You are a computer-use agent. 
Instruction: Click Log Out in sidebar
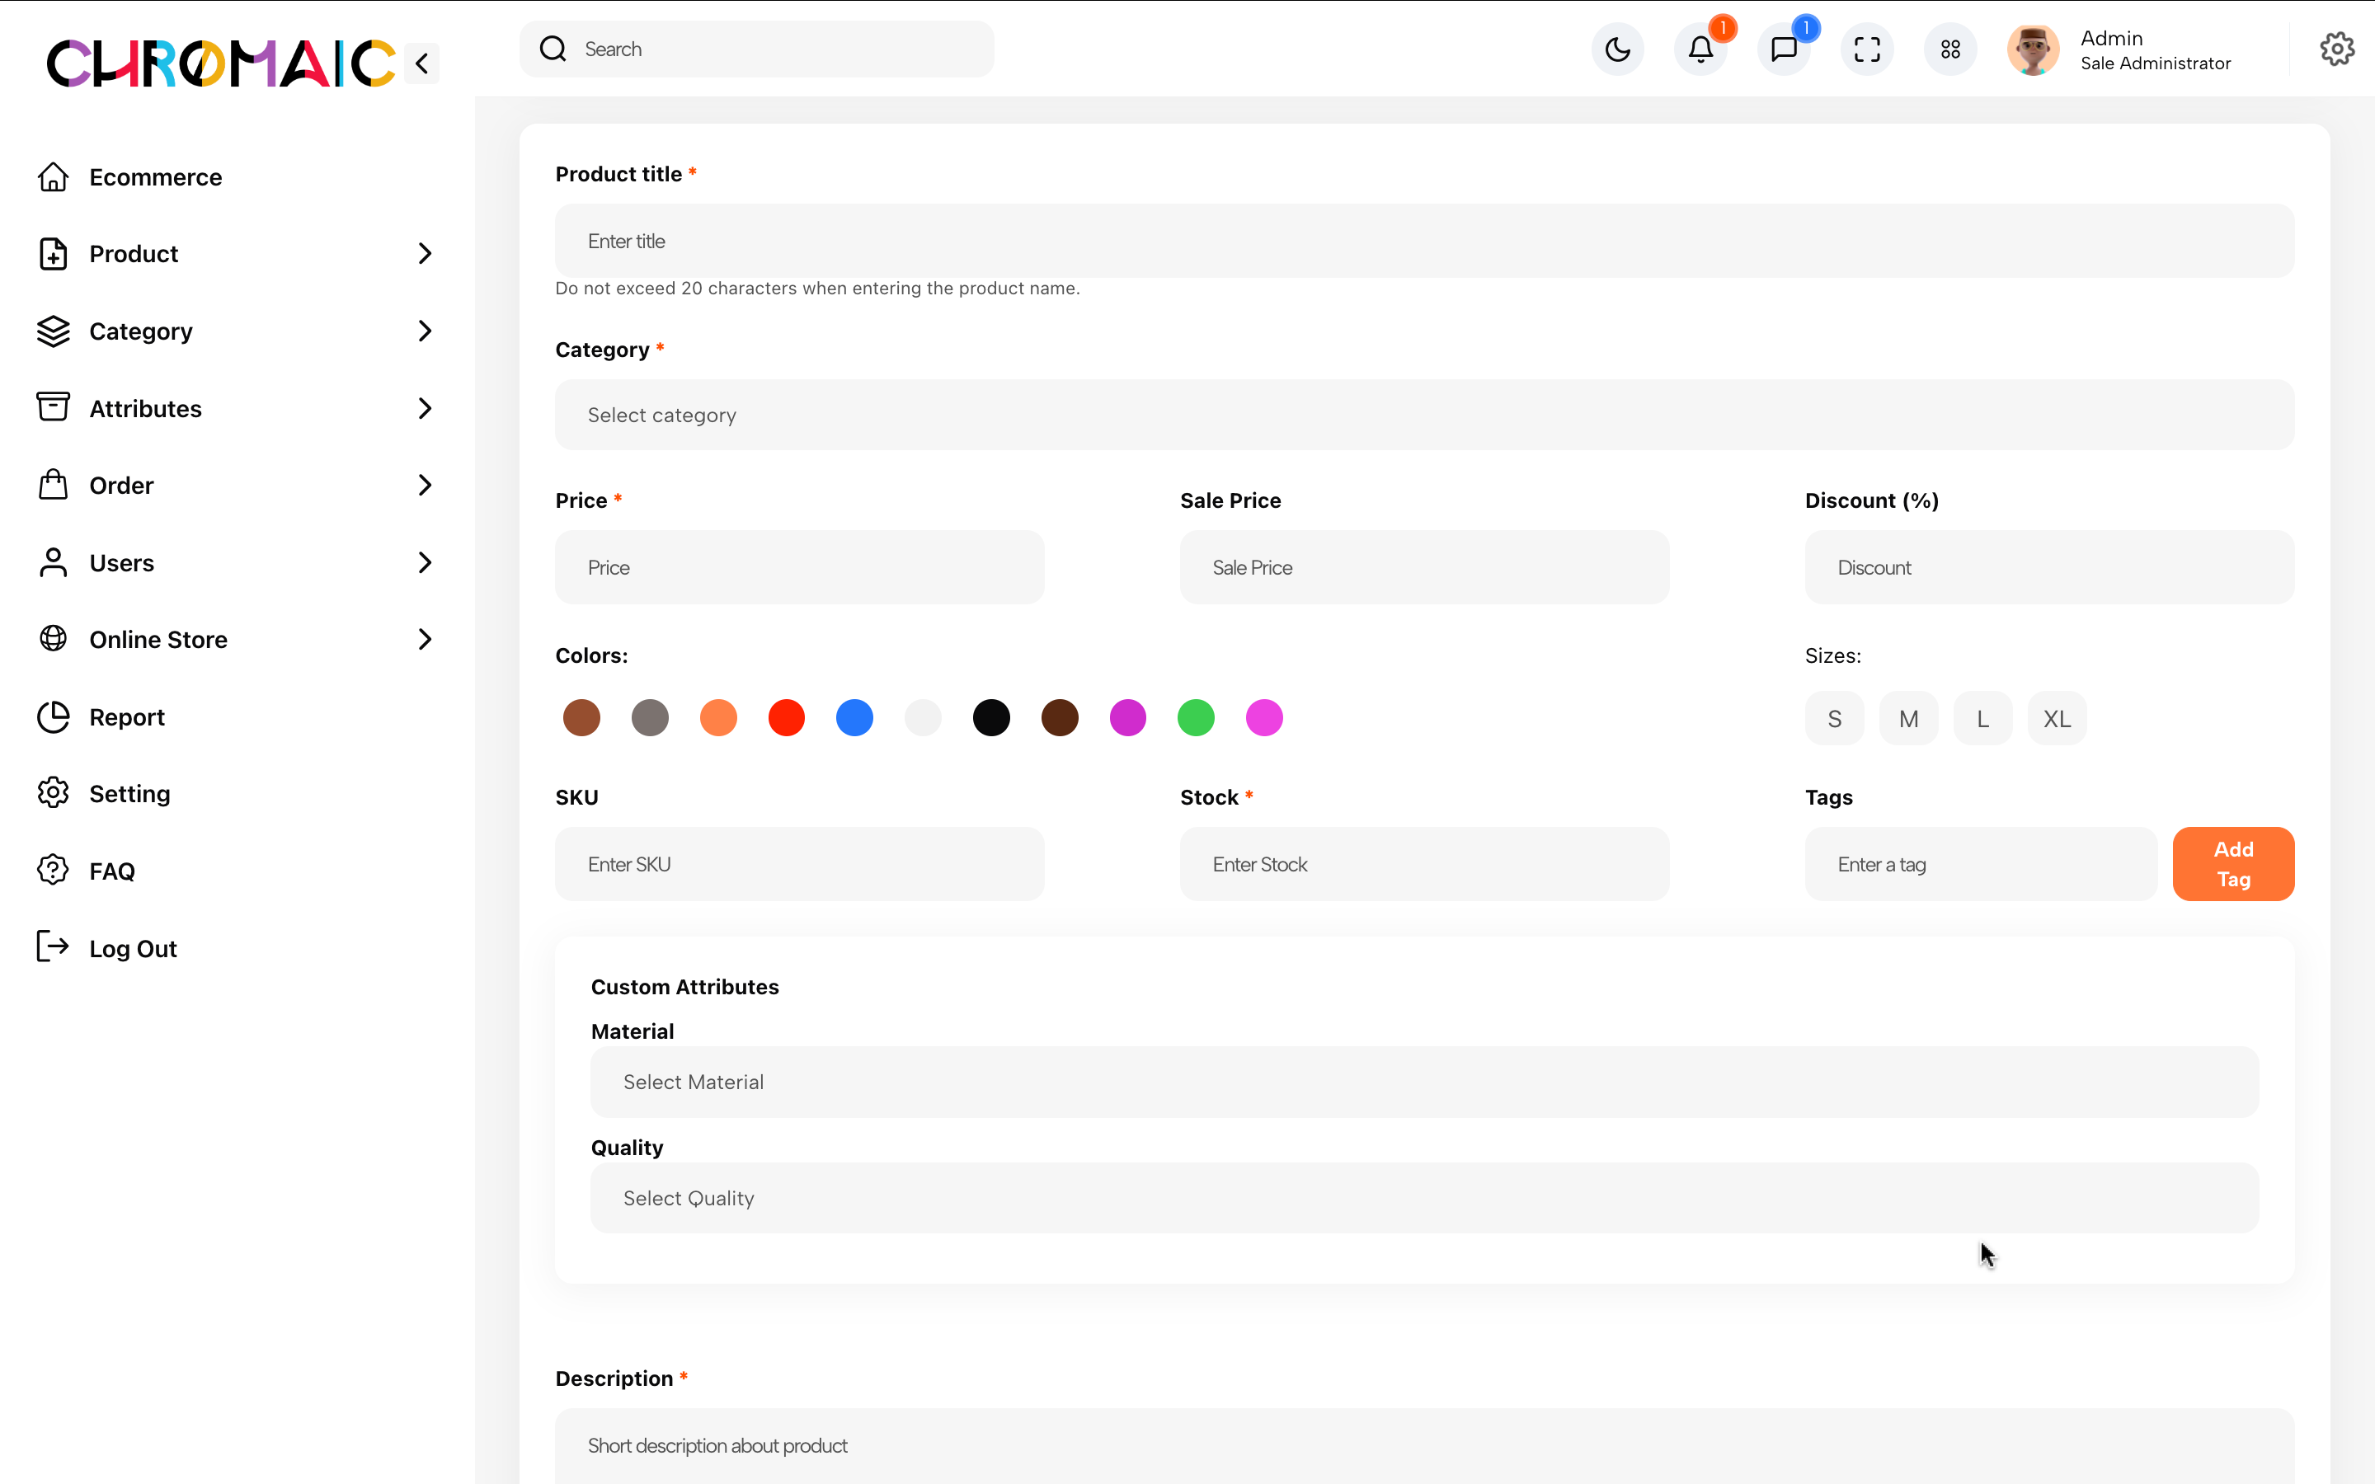click(133, 949)
